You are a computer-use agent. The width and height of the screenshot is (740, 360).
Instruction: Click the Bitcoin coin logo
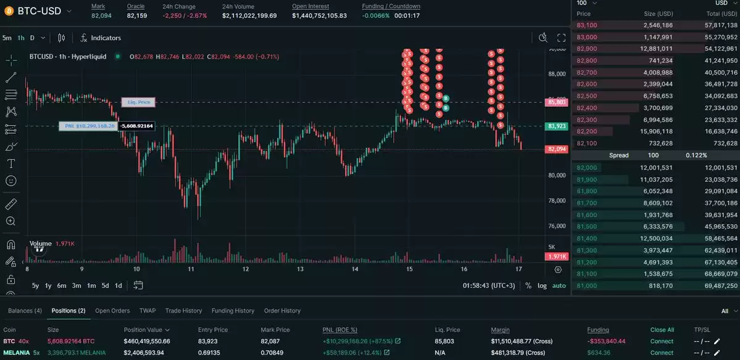click(x=9, y=11)
